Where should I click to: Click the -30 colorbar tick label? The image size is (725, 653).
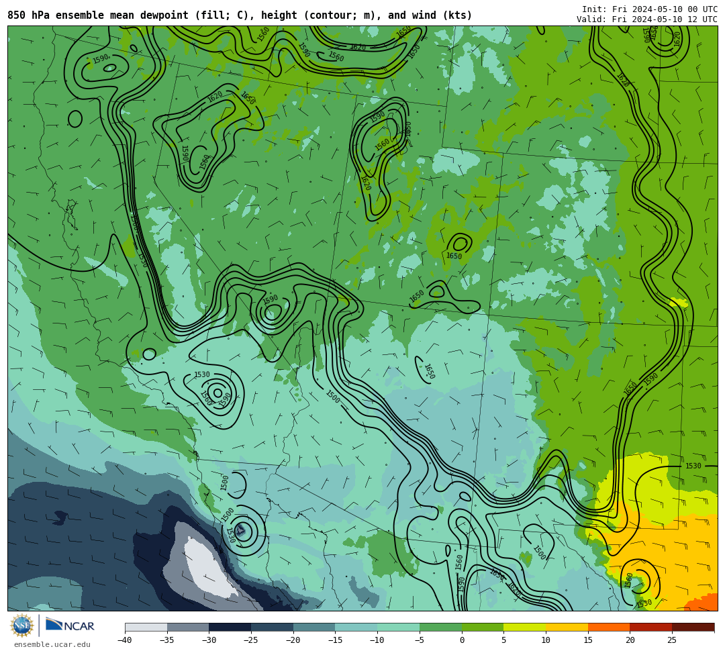coord(209,640)
